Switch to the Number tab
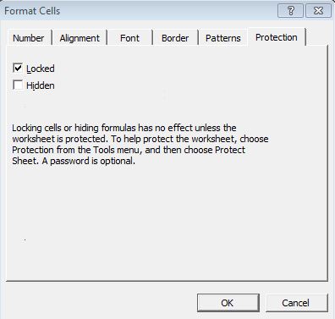Image resolution: width=335 pixels, height=319 pixels. pos(29,38)
